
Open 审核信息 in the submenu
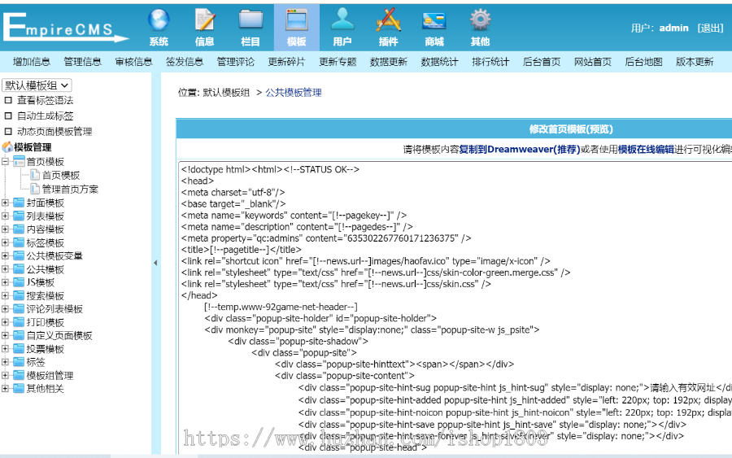tap(133, 62)
